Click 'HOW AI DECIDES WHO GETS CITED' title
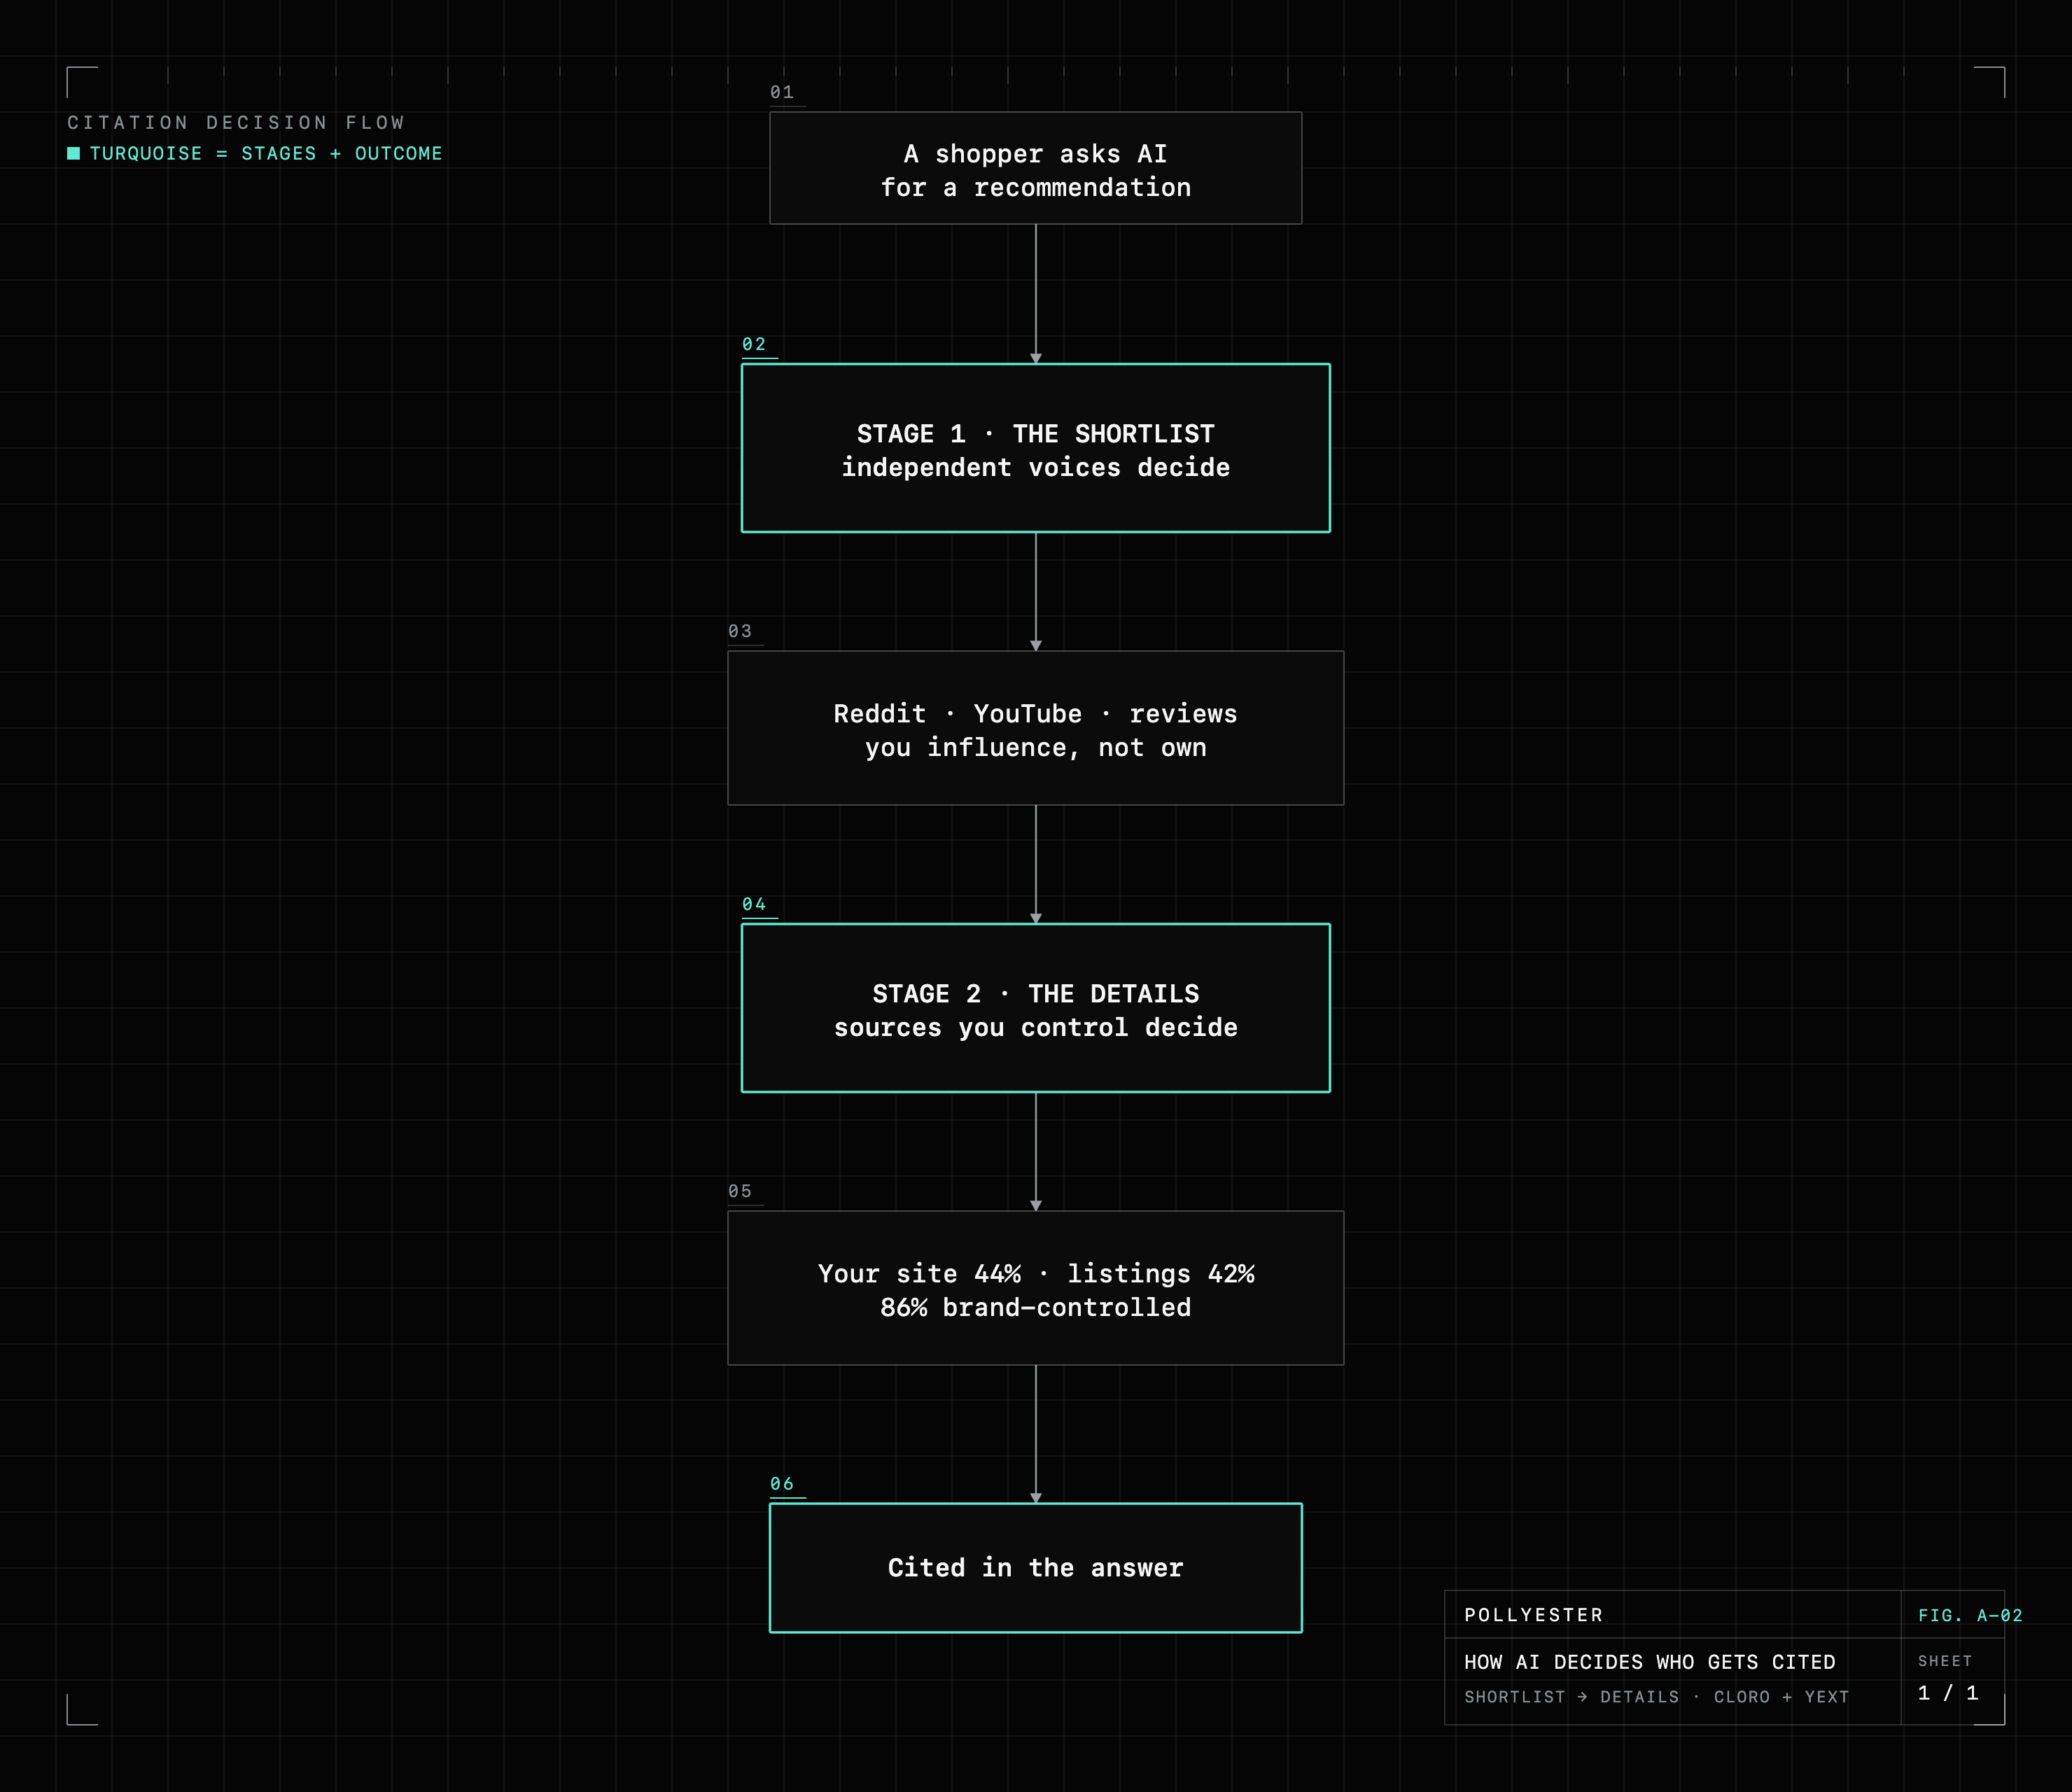The height and width of the screenshot is (1792, 2072). (1650, 1662)
